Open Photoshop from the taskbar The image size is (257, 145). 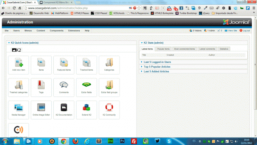[122, 141]
